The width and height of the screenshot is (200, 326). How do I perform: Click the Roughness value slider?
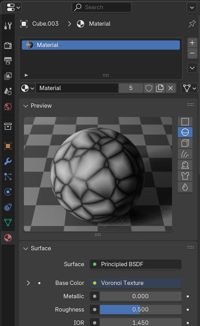[x=140, y=310]
